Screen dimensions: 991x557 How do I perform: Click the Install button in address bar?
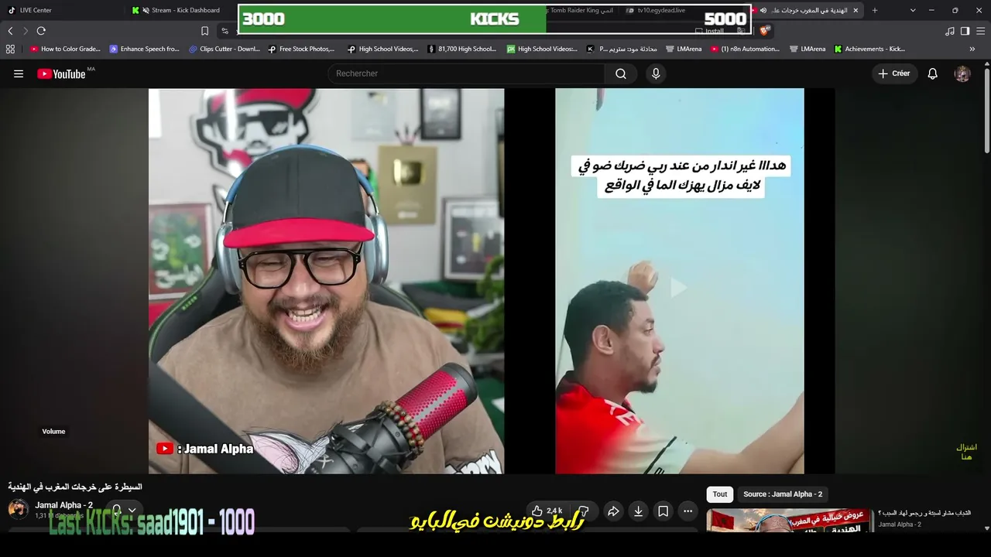pos(709,31)
